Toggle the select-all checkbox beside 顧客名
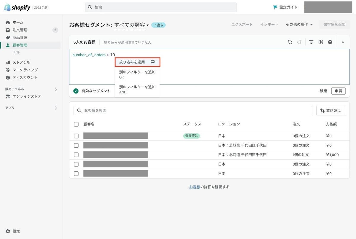The height and width of the screenshot is (239, 356). 76,124
